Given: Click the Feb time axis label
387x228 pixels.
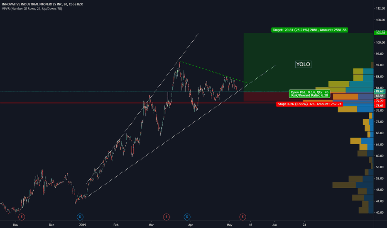Looking at the screenshot, I should pyautogui.click(x=116, y=225).
